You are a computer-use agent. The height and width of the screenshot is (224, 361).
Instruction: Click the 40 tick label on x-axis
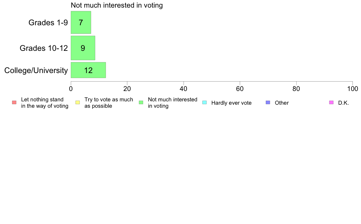point(184,89)
